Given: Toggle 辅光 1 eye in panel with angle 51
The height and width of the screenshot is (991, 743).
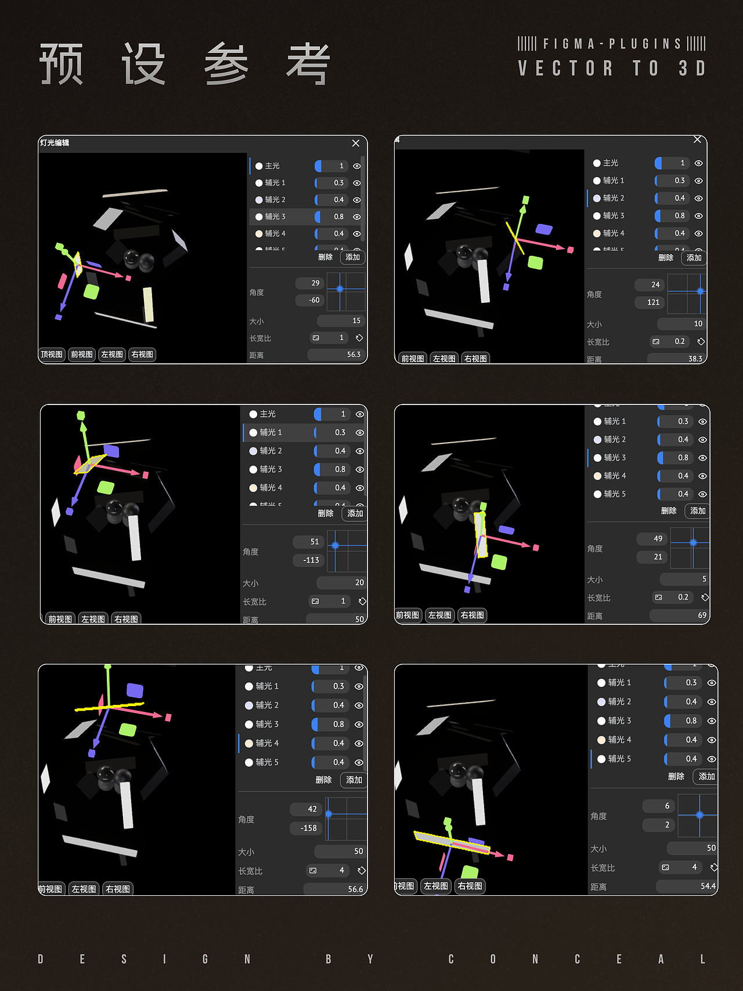Looking at the screenshot, I should coord(360,433).
